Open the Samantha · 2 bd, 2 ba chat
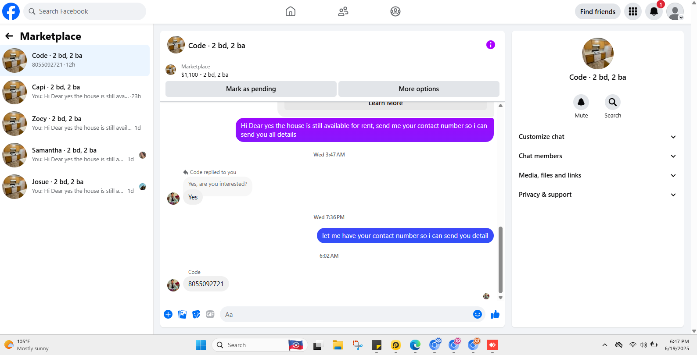697x355 pixels. (75, 155)
